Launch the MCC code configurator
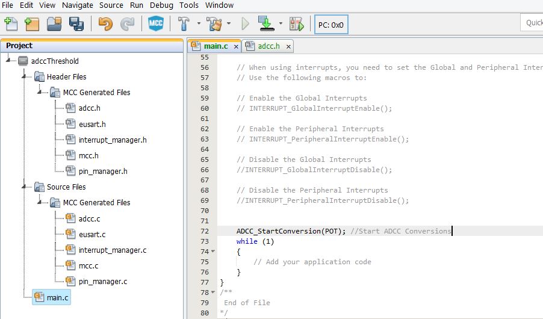 (156, 24)
